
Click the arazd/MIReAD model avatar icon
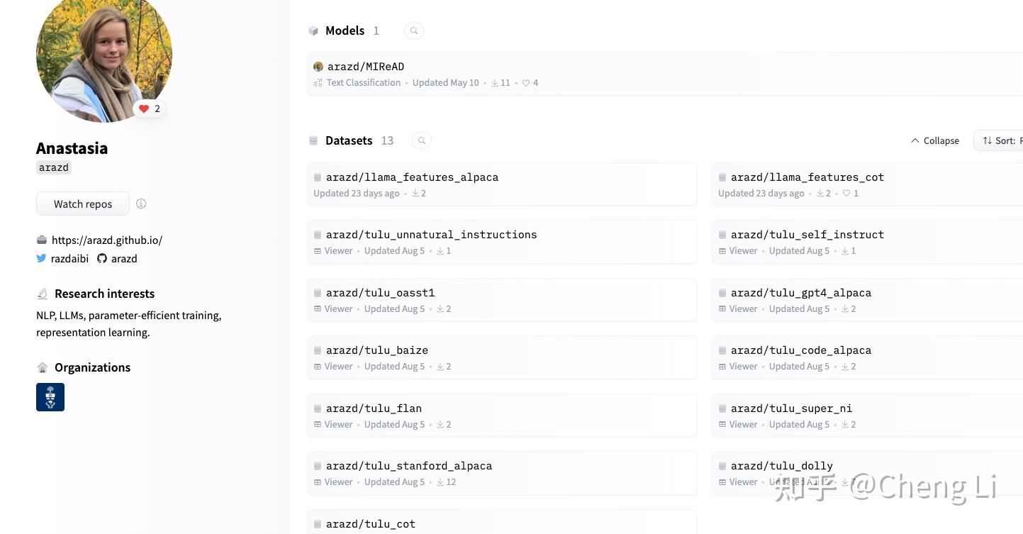pos(318,67)
